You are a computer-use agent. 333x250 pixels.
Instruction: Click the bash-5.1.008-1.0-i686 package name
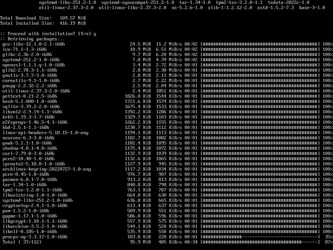(30, 102)
